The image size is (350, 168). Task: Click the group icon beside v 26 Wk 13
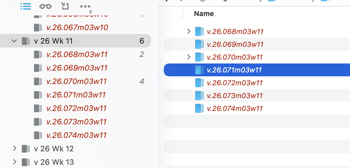click(x=26, y=162)
